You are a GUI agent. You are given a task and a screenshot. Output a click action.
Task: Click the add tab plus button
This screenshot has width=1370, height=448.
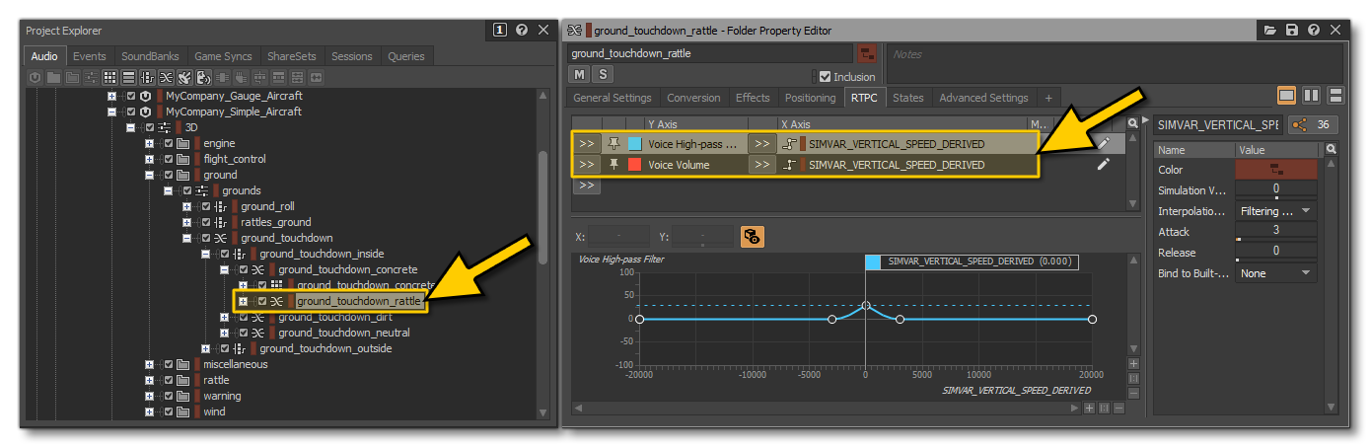(x=1048, y=98)
